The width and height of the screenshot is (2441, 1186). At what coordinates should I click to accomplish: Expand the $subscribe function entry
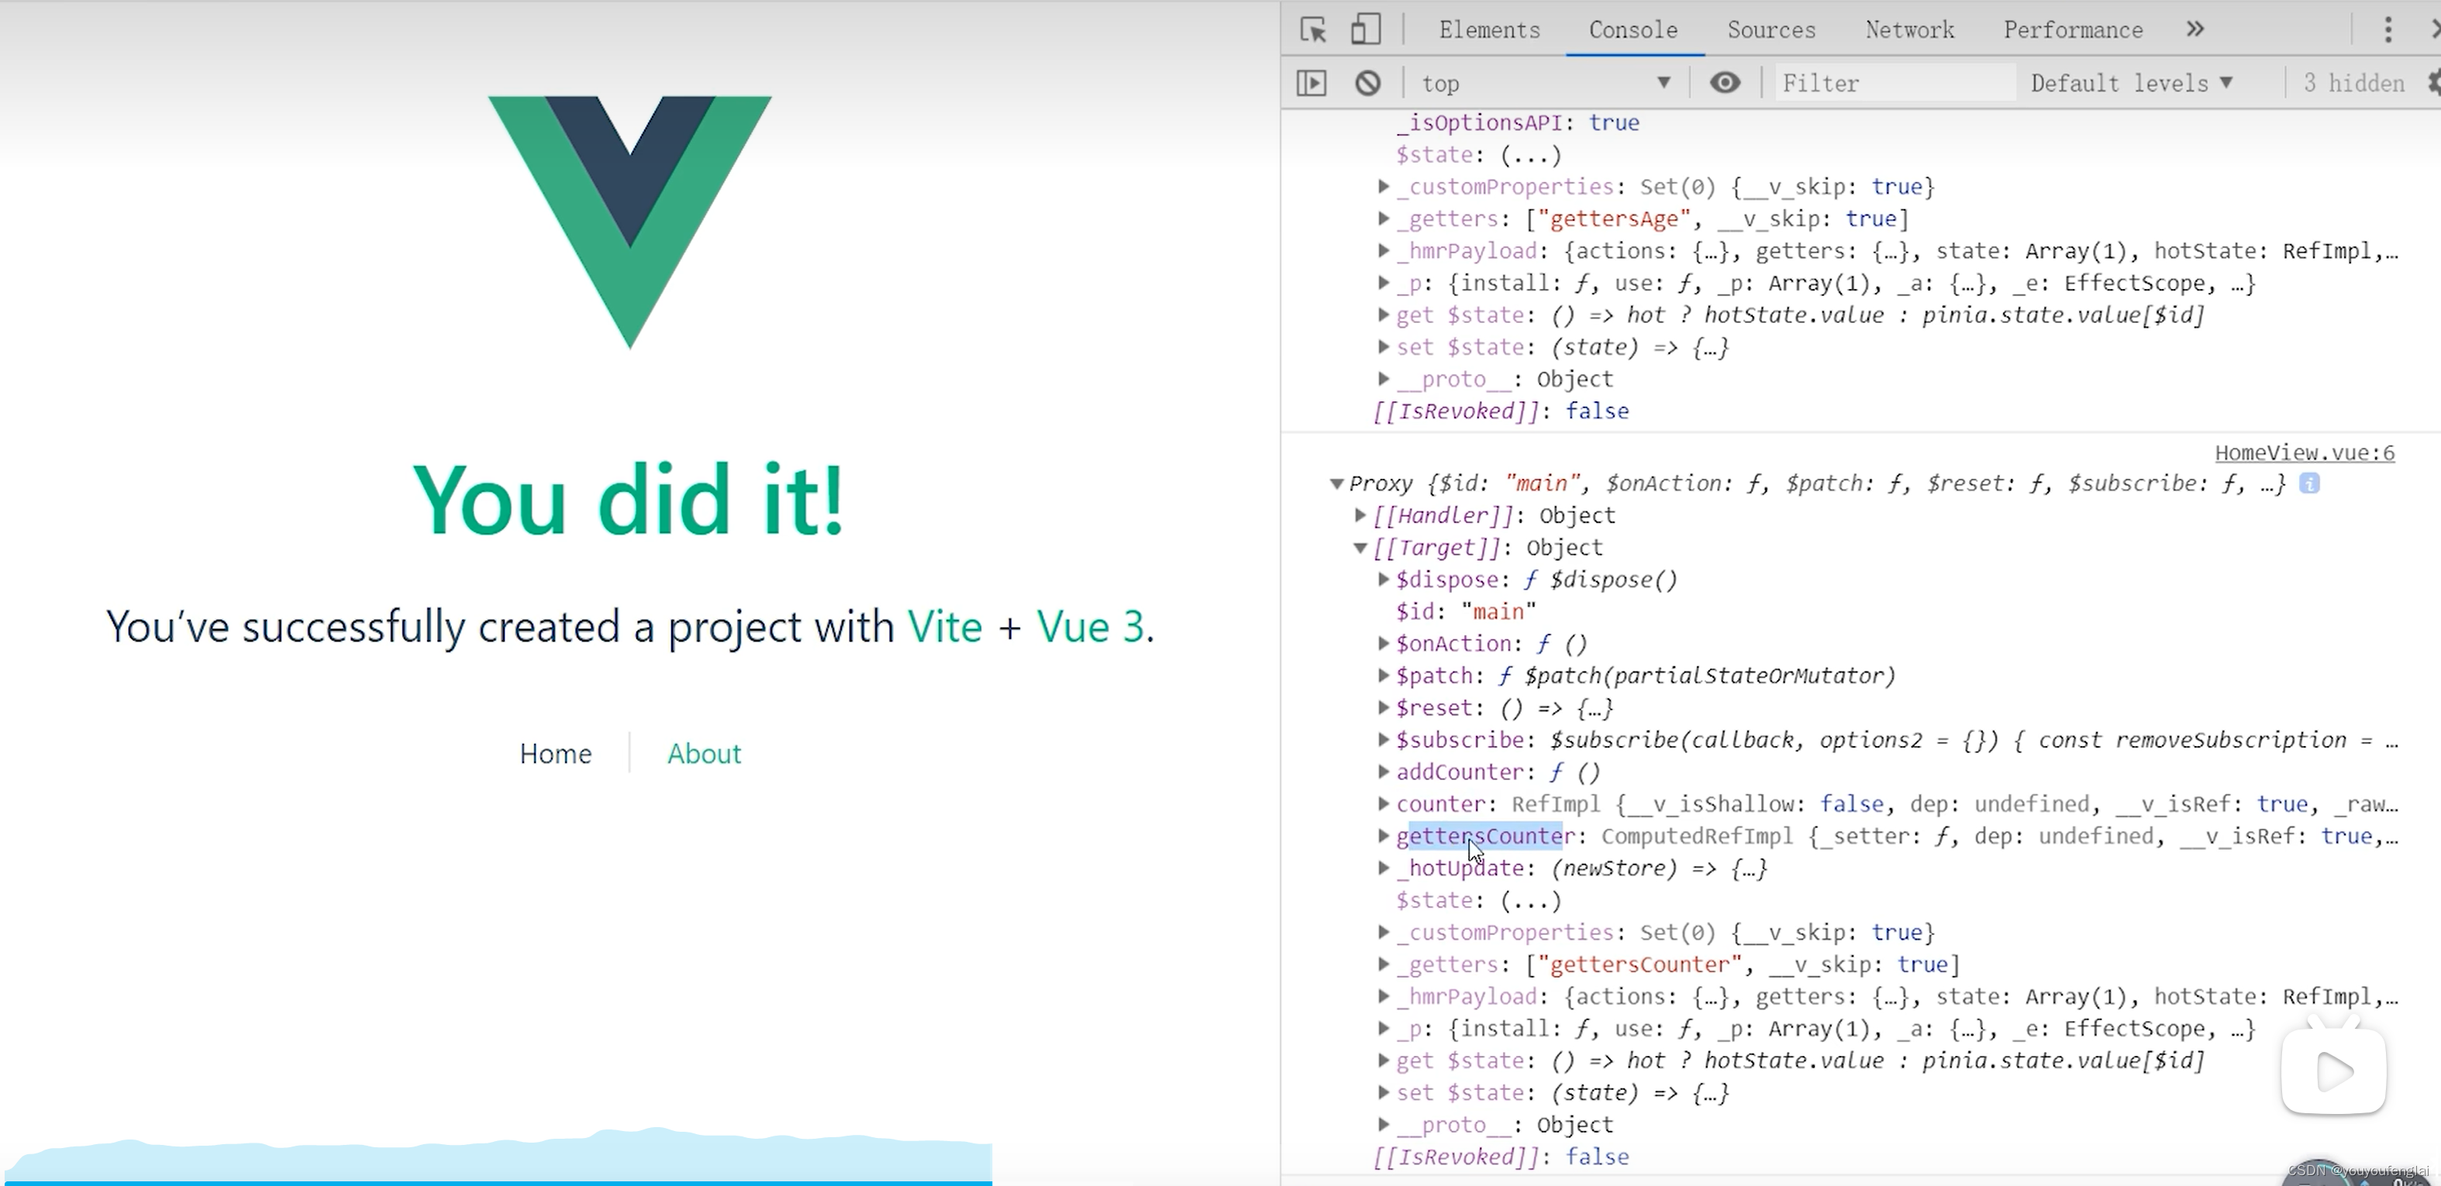[1384, 741]
